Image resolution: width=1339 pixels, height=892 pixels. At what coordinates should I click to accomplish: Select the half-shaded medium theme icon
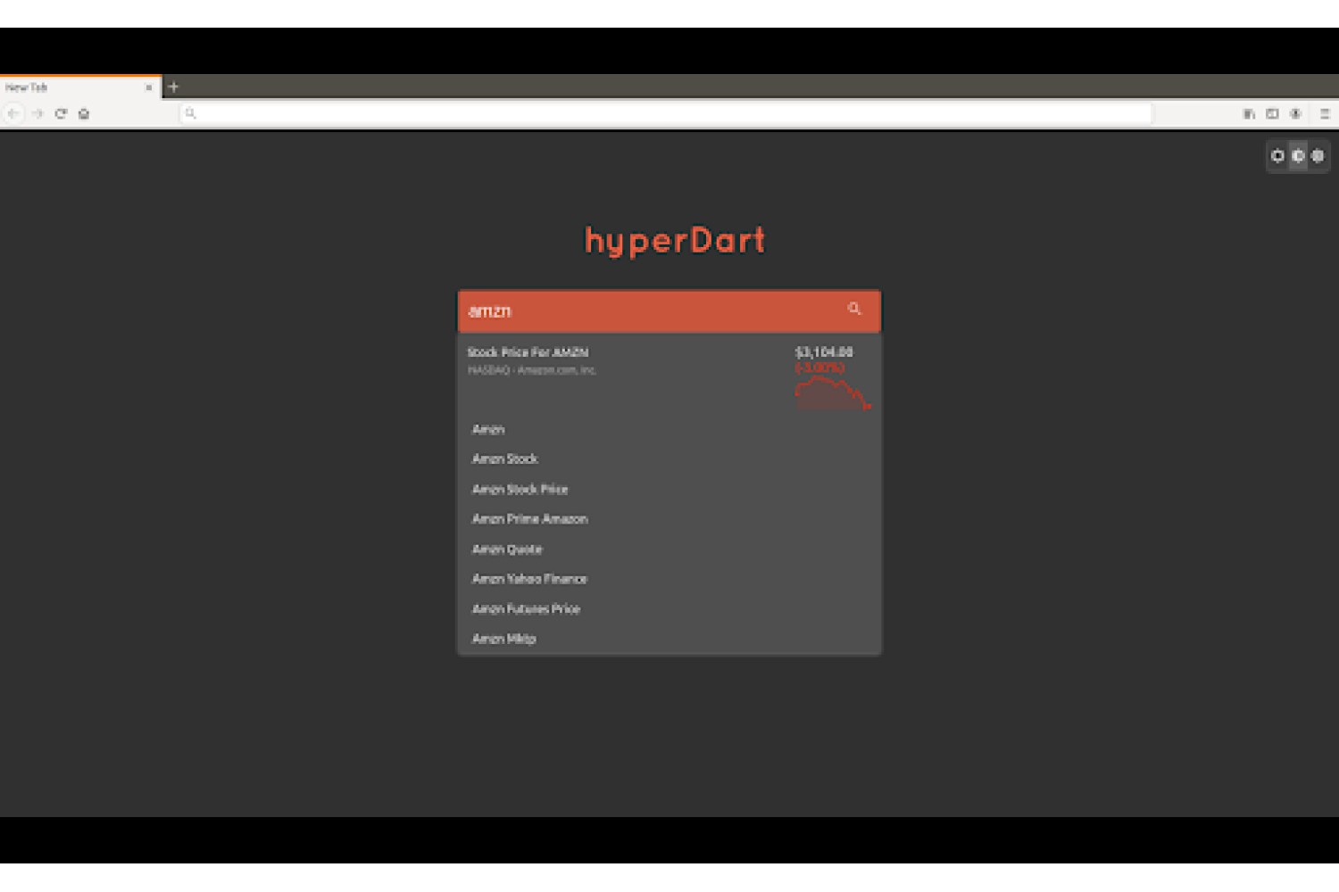1298,156
